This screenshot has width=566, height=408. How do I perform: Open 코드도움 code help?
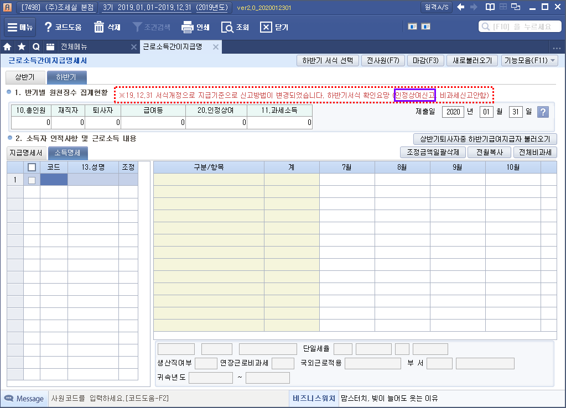click(63, 27)
